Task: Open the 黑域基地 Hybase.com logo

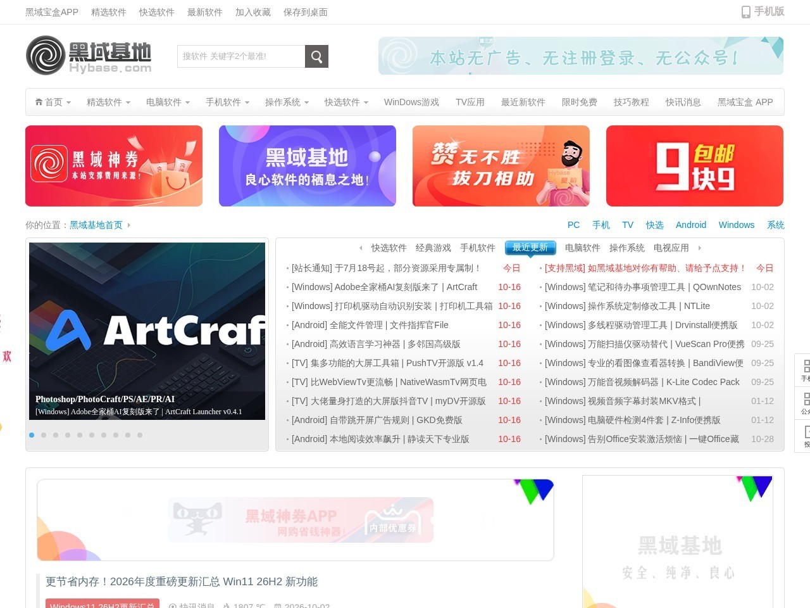Action: pyautogui.click(x=89, y=55)
